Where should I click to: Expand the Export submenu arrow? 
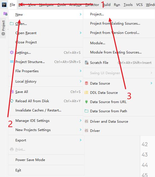coord(81,140)
